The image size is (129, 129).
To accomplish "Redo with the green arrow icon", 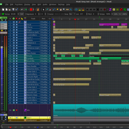I will pos(26,10).
